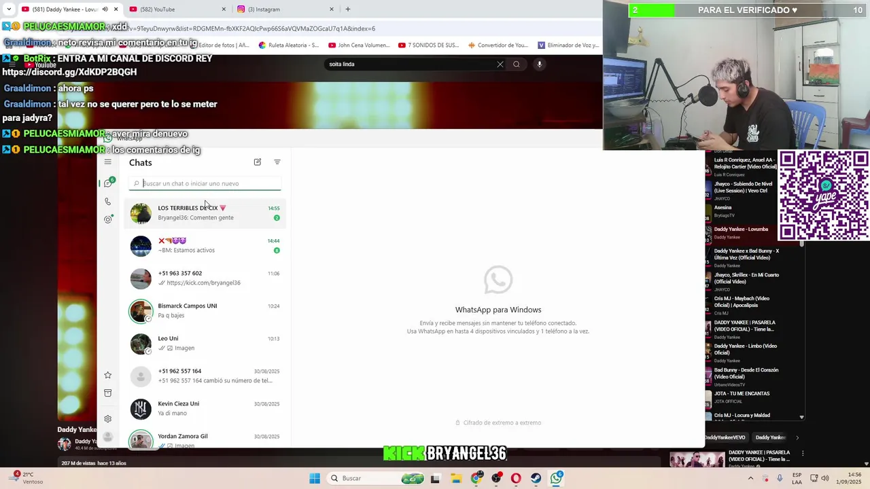Open the Eliminador de Voz bookmark
The width and height of the screenshot is (870, 489).
(x=569, y=46)
